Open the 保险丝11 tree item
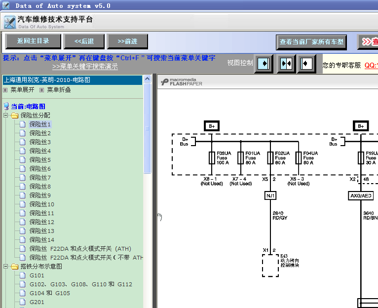Screen dimensions: 378x308 tap(42, 213)
